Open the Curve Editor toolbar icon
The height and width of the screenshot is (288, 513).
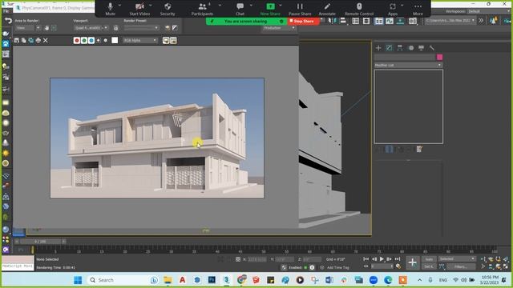point(390,21)
